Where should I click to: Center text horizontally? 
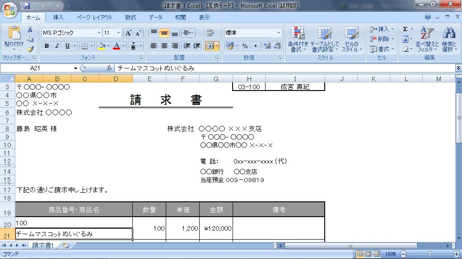click(164, 46)
